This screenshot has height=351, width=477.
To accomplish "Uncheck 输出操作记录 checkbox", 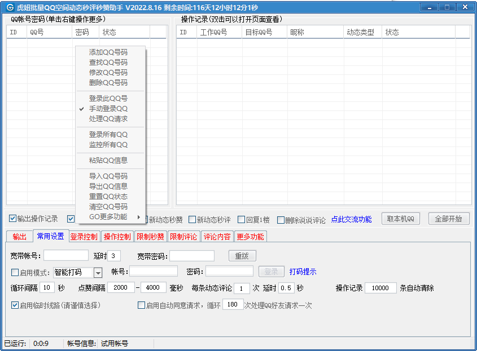I will (x=12, y=218).
